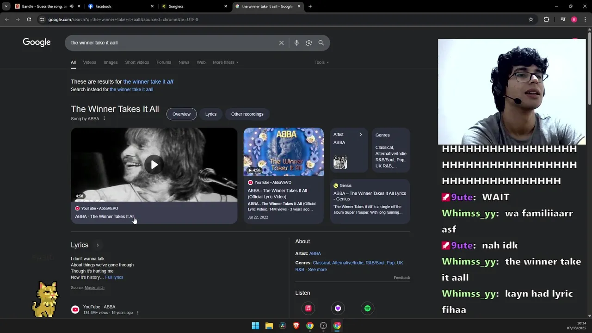Open the See more genres link
This screenshot has height=333, width=592.
pos(317,270)
